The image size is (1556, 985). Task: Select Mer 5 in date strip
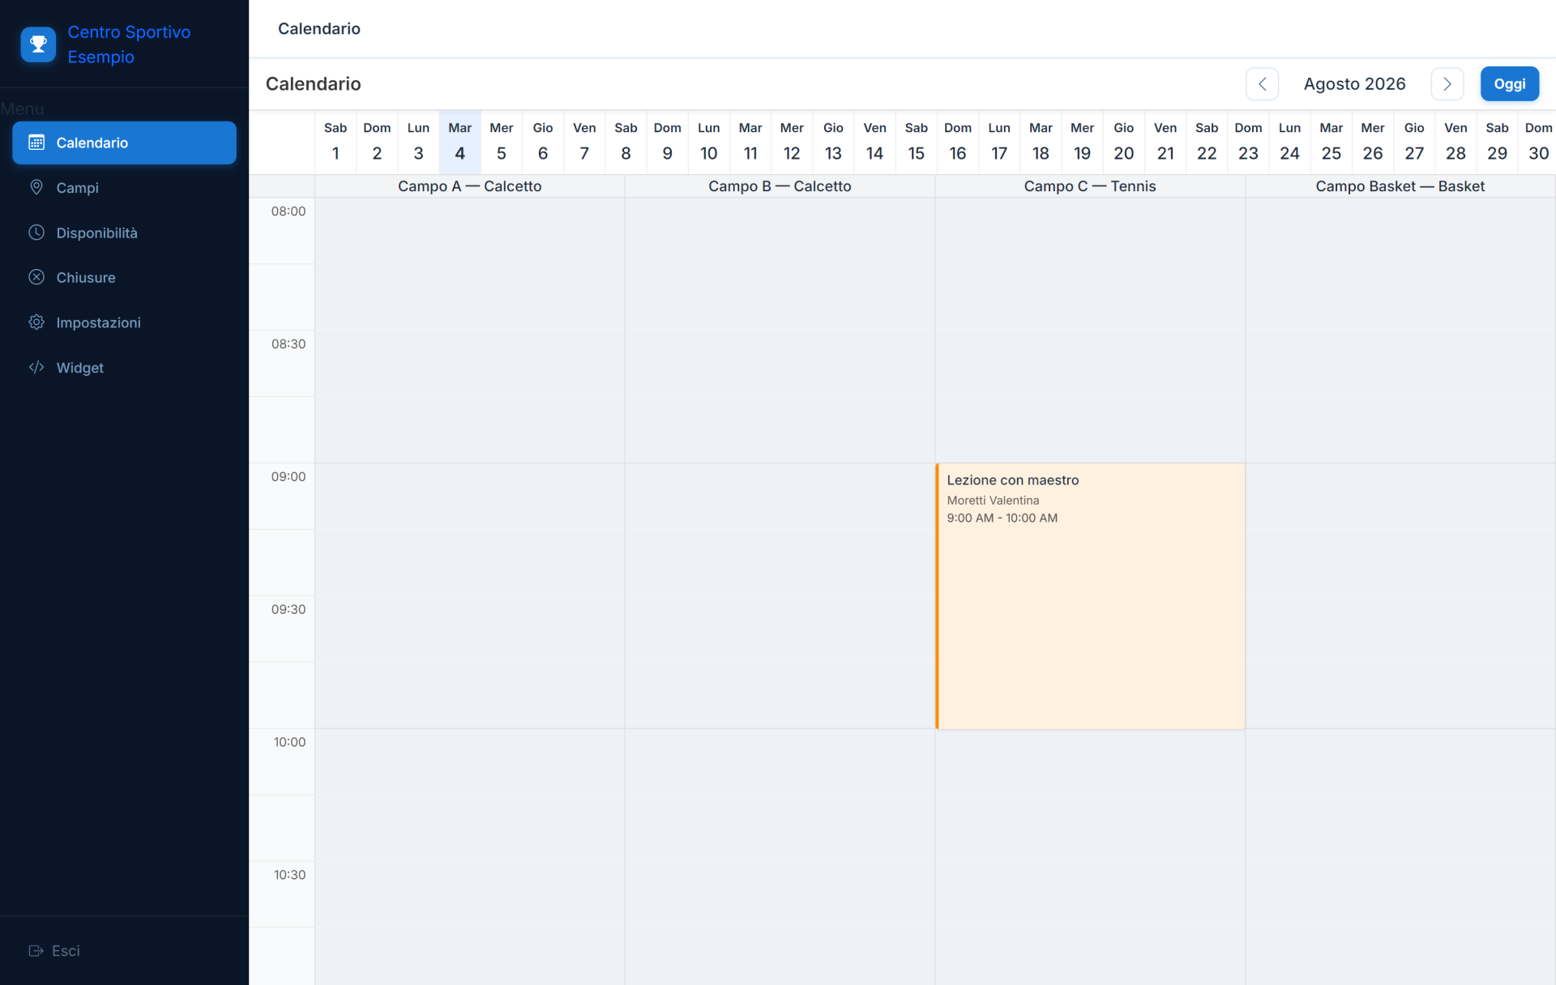pyautogui.click(x=502, y=142)
